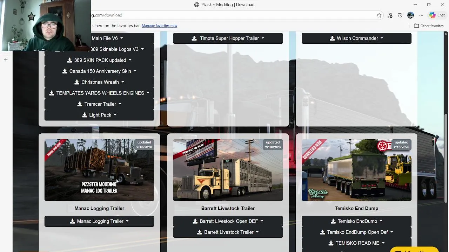Click the Barrett Livestock Trailer title text

tap(228, 208)
